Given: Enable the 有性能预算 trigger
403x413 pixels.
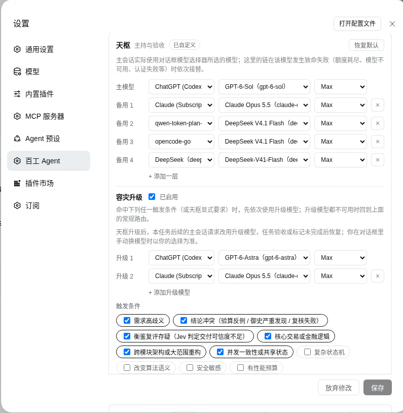Looking at the screenshot, I should (240, 368).
